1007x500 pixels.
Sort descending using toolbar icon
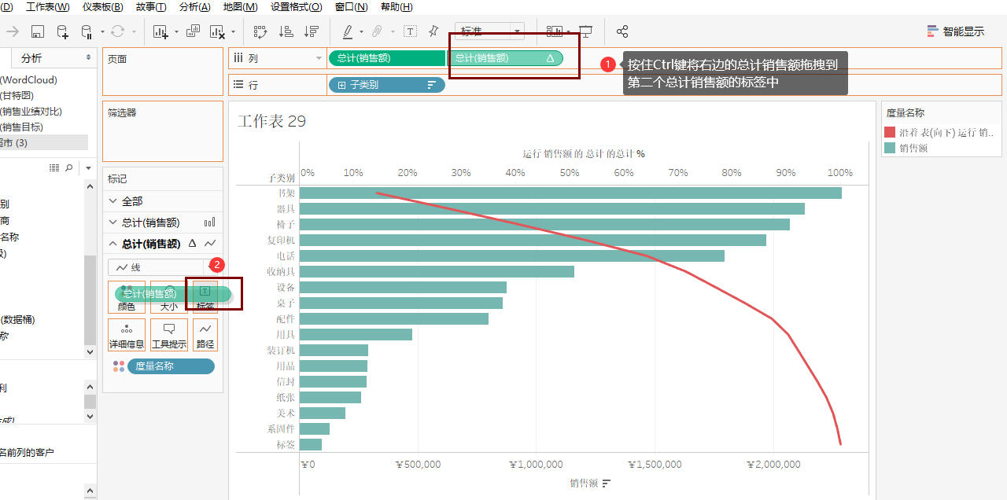coord(312,31)
